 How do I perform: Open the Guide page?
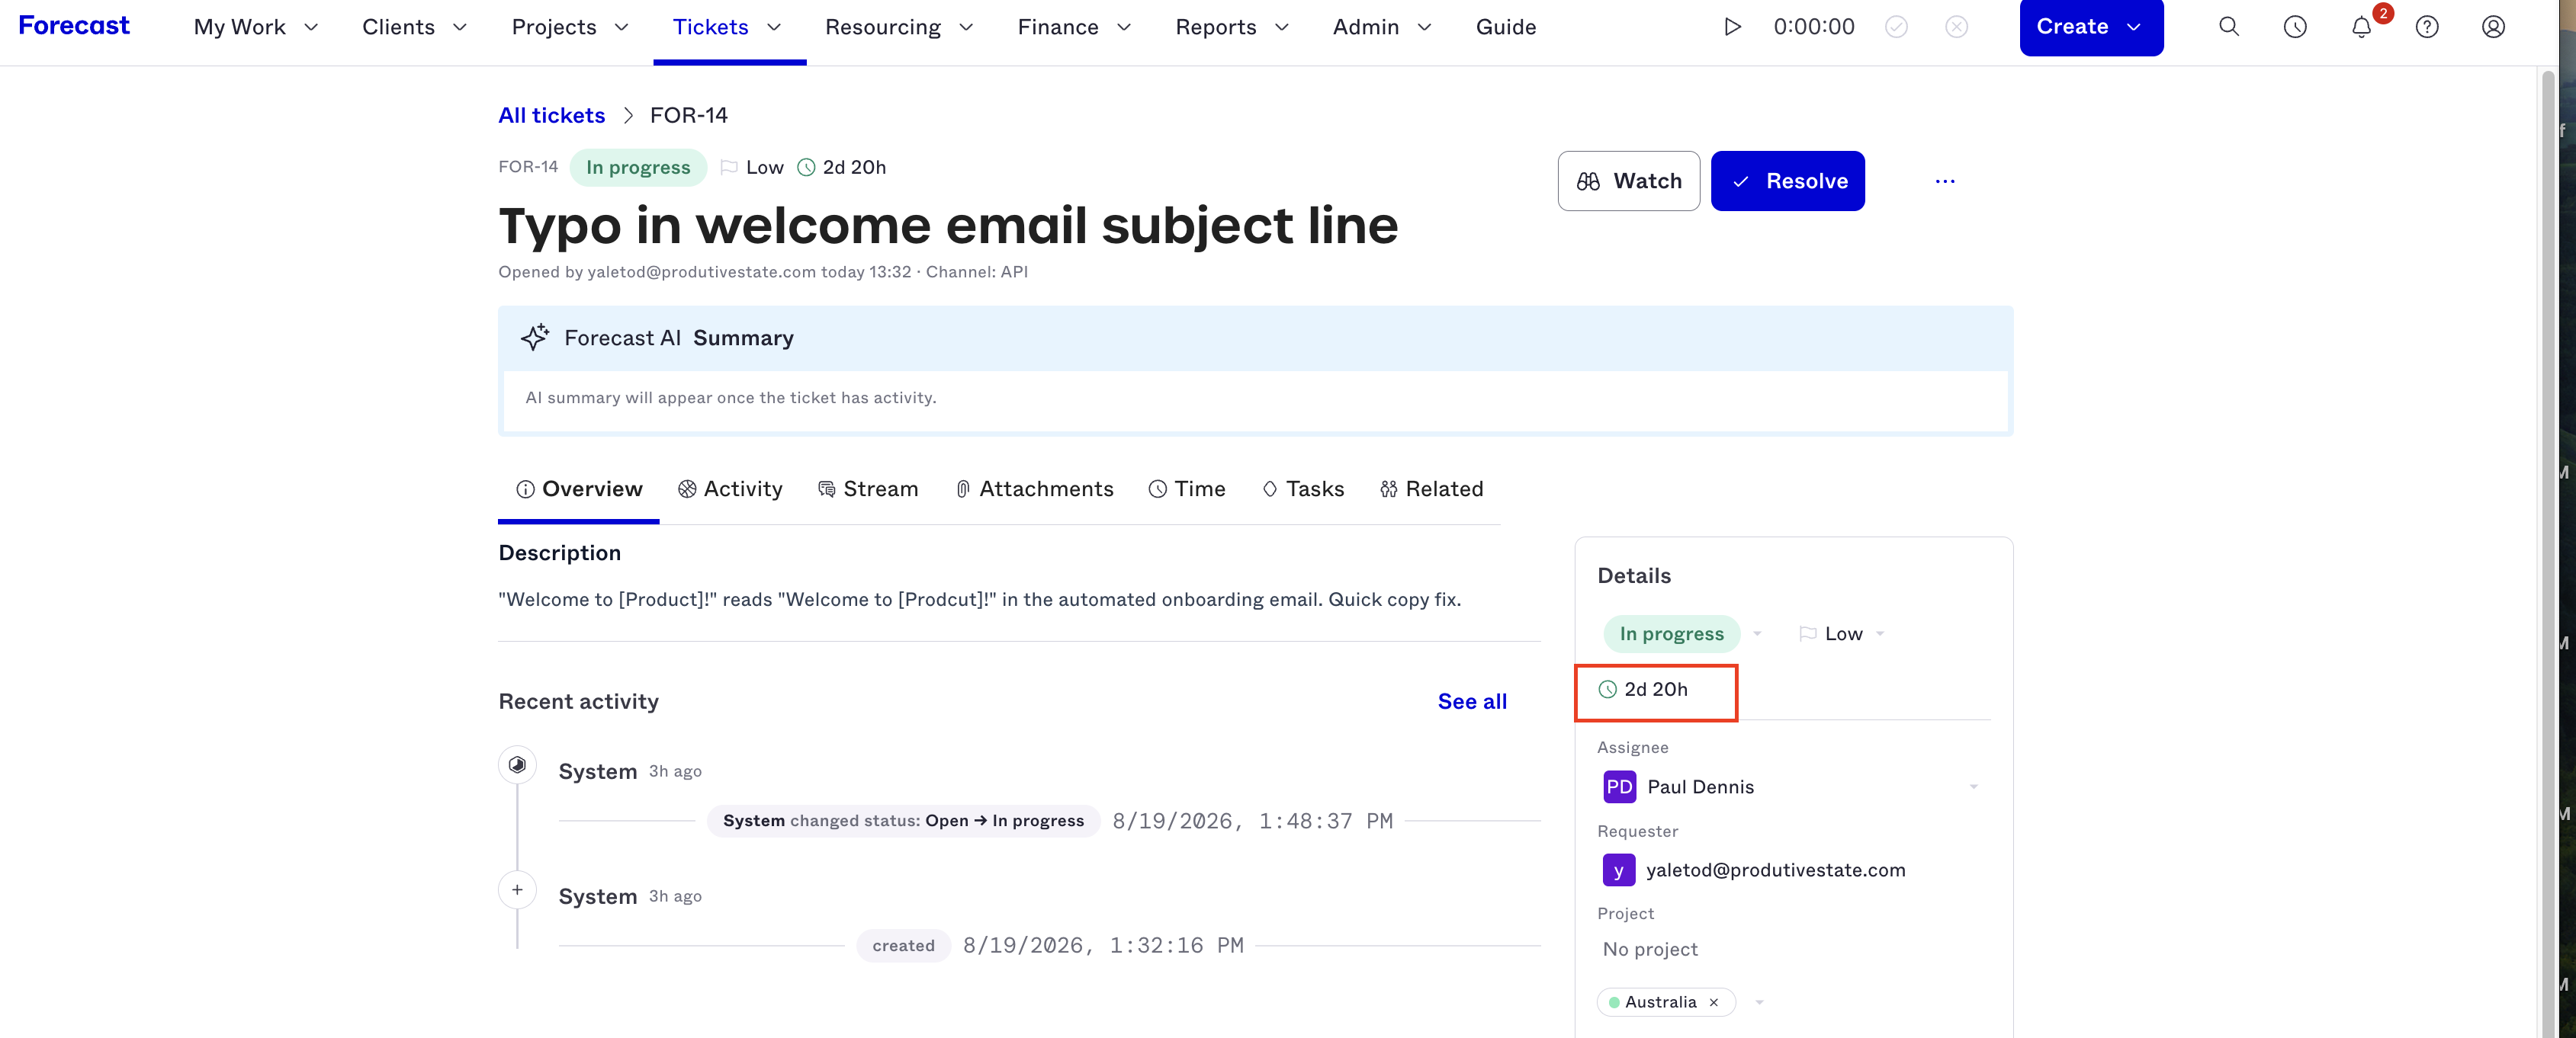[x=1506, y=27]
